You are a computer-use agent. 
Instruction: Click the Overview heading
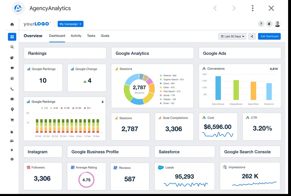33,36
